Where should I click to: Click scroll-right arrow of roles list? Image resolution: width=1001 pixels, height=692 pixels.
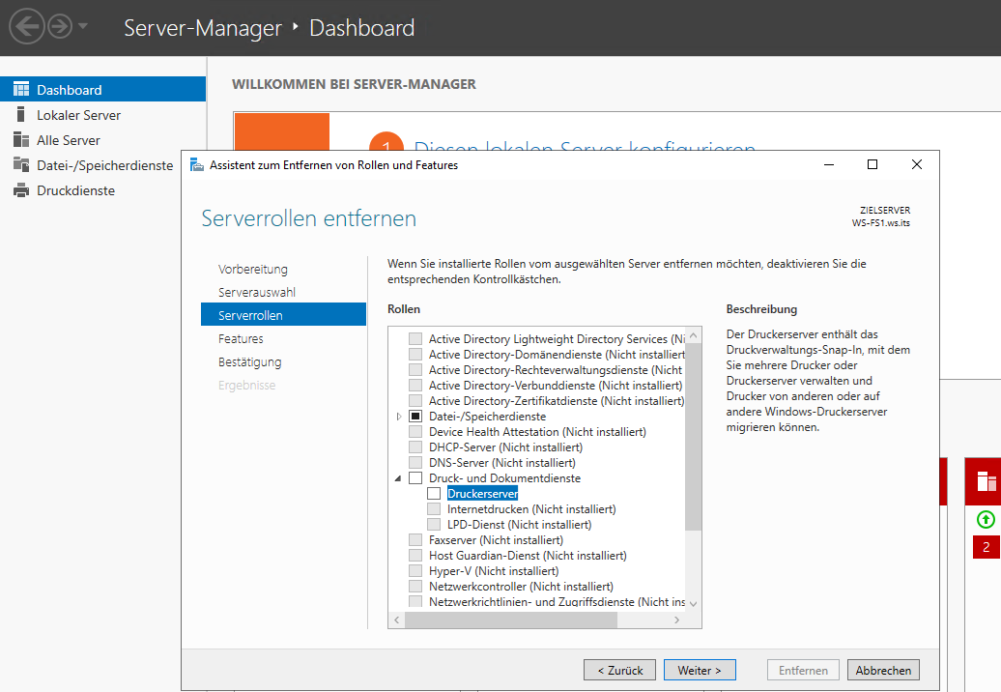click(x=676, y=620)
